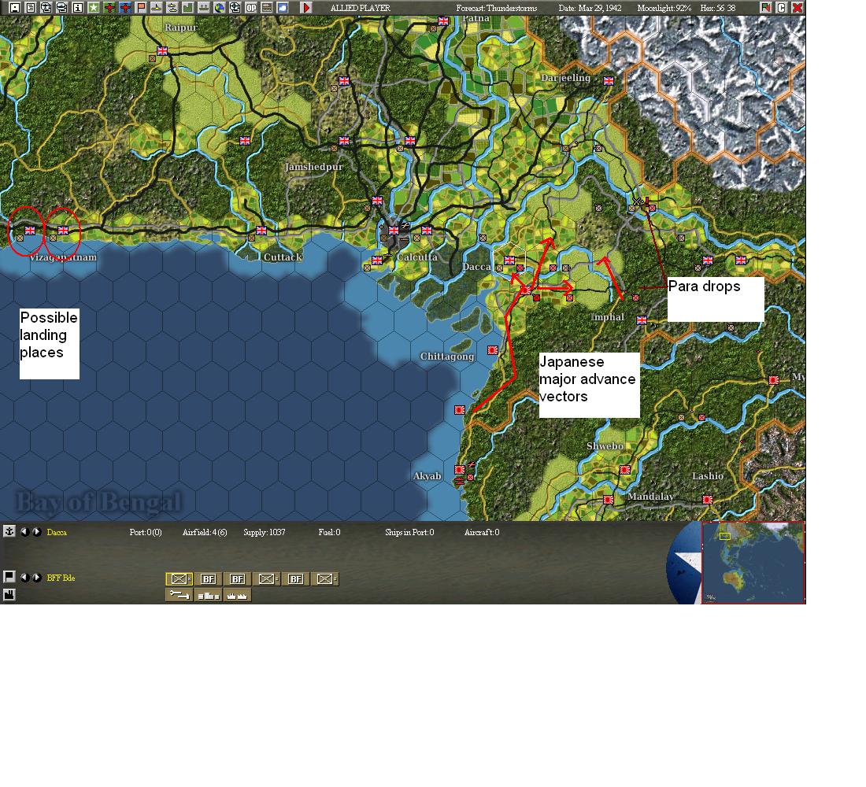The width and height of the screenshot is (866, 787).
Task: Click the save-disk icon in the top toolbar
Action: point(15,8)
